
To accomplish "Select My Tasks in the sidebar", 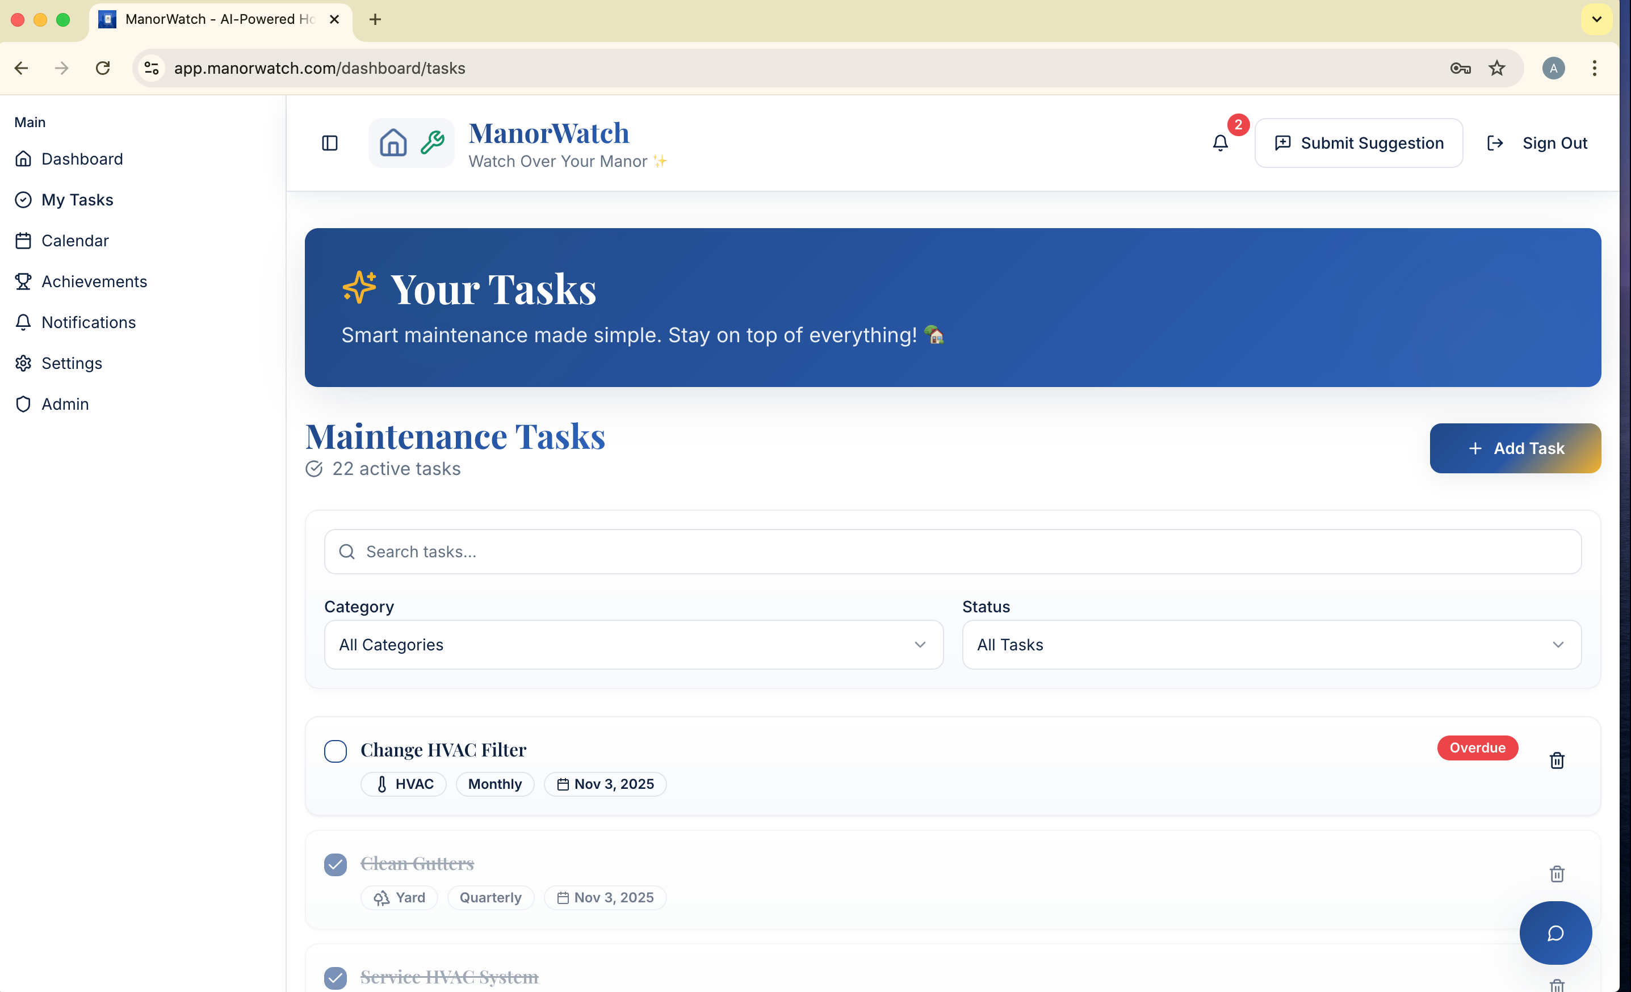I will 77,199.
